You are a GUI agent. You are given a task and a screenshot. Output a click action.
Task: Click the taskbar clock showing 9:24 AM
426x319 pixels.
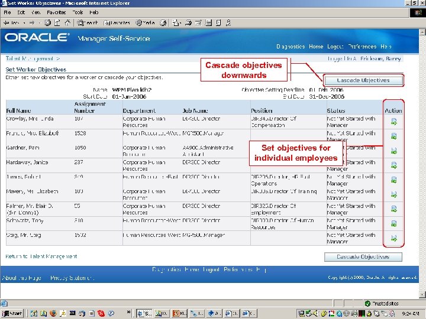(410, 314)
